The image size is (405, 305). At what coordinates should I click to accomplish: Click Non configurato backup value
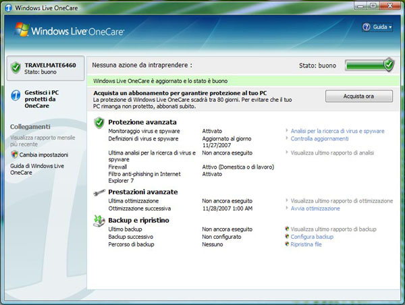[221, 237]
